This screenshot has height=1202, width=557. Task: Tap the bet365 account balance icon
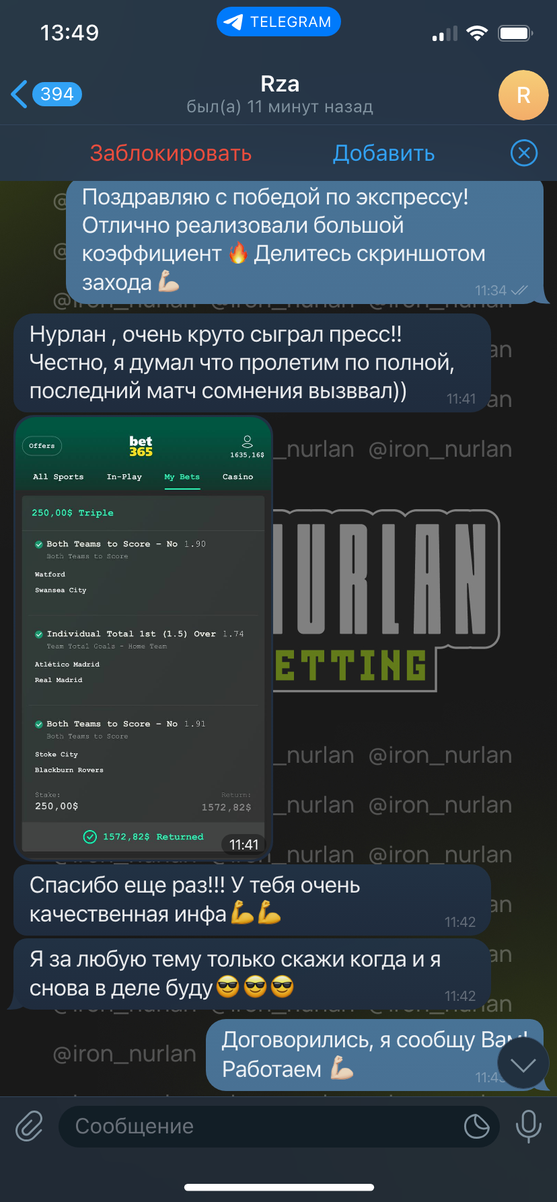tap(248, 441)
